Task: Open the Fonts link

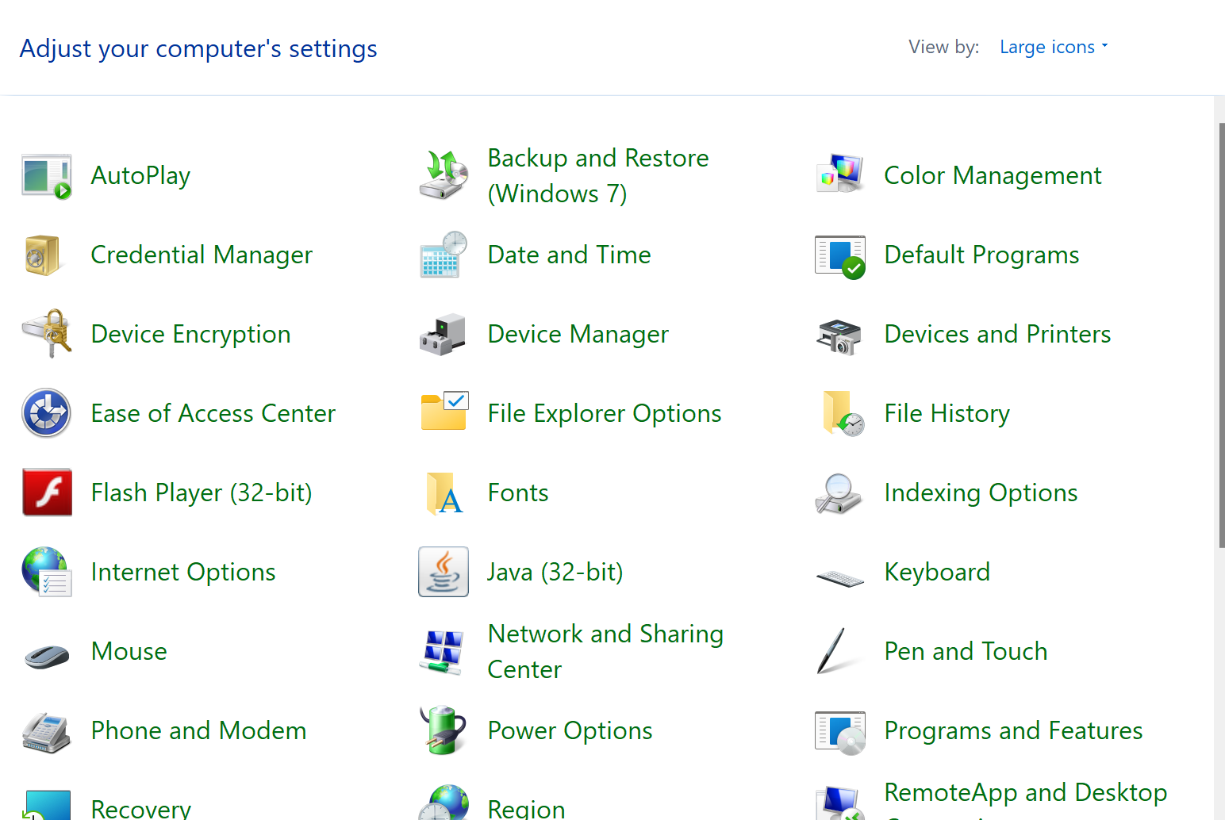Action: [x=517, y=492]
